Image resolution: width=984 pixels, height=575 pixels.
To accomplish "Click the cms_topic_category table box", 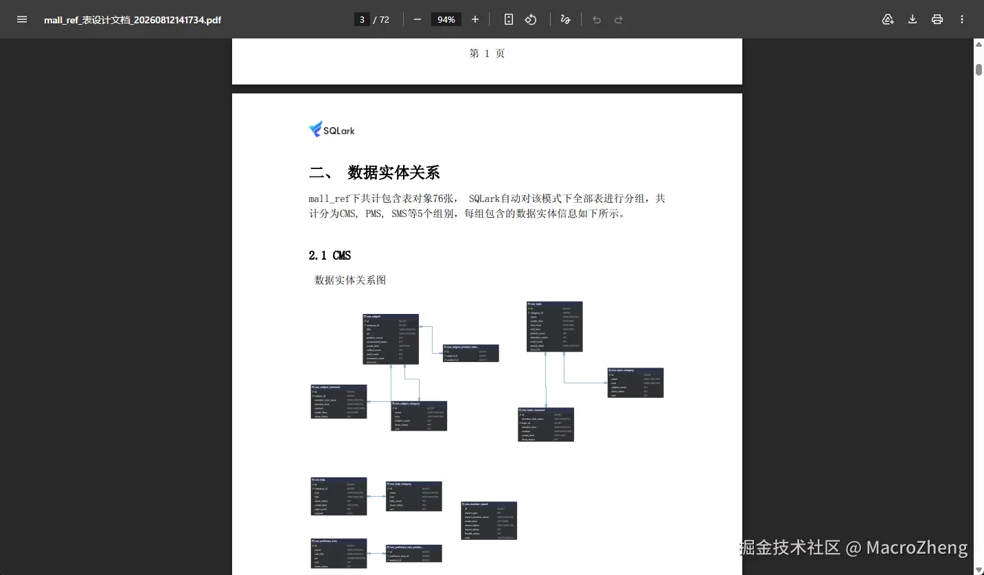I will (x=635, y=383).
